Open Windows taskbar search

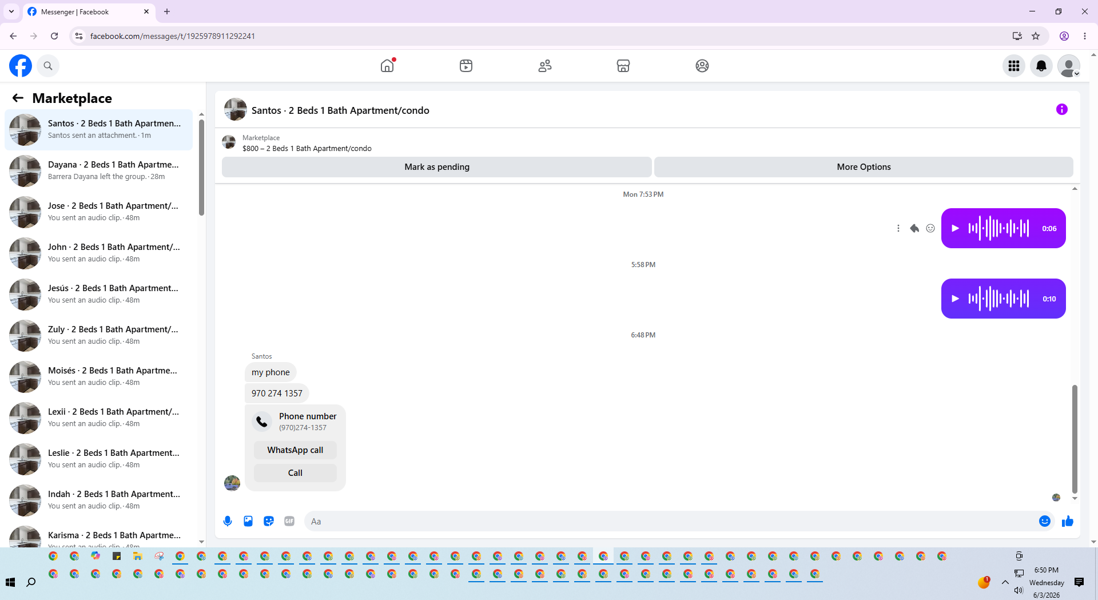[x=31, y=582]
